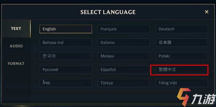The width and height of the screenshot is (216, 107).
Task: Select the 한국어 language option
Action: click(x=66, y=56)
